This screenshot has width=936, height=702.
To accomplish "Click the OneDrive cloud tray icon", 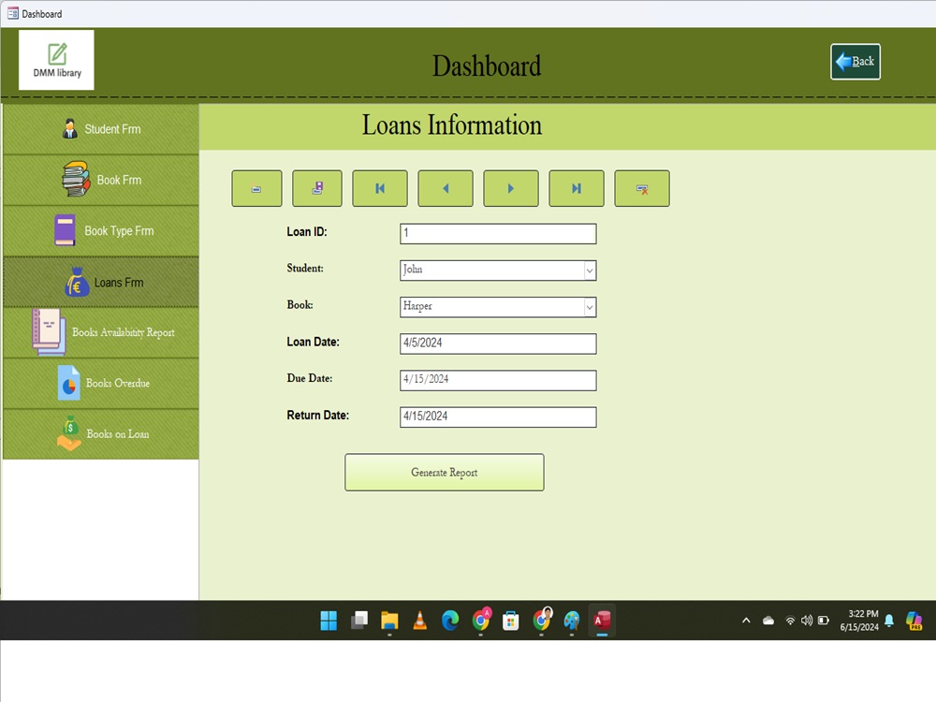I will click(768, 621).
